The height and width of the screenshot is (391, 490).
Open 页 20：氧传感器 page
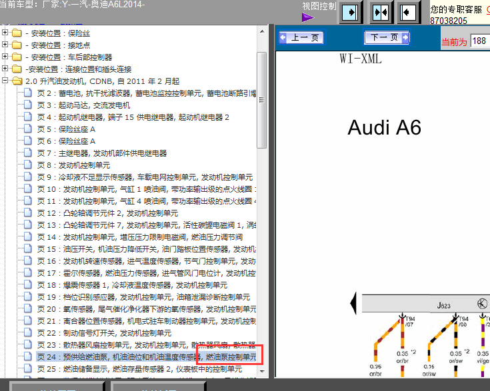[x=147, y=309]
